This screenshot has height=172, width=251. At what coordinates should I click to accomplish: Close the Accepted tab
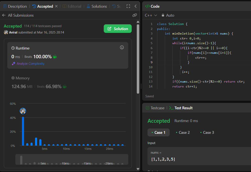coord(56,6)
